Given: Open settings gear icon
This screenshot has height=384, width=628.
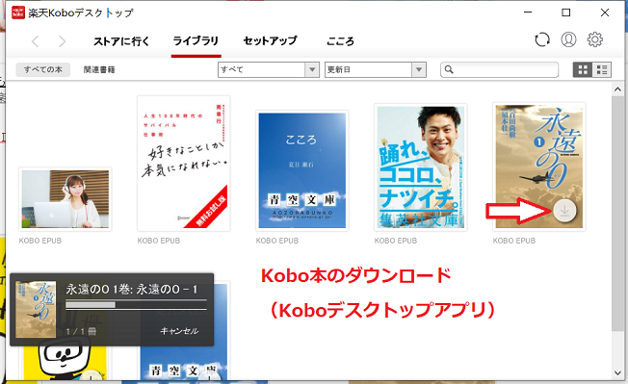Looking at the screenshot, I should coord(594,39).
